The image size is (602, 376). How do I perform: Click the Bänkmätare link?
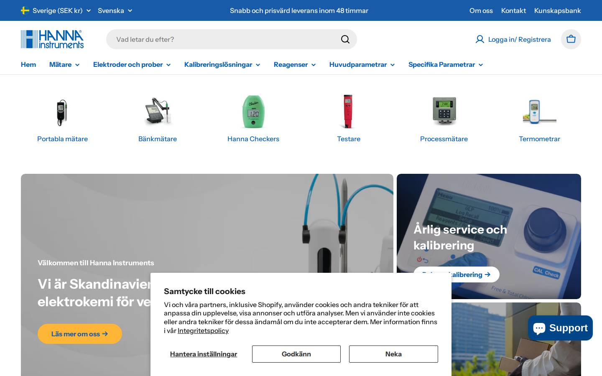click(158, 139)
